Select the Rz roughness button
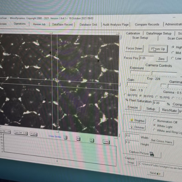This screenshot has height=182, width=182. click(x=92, y=140)
